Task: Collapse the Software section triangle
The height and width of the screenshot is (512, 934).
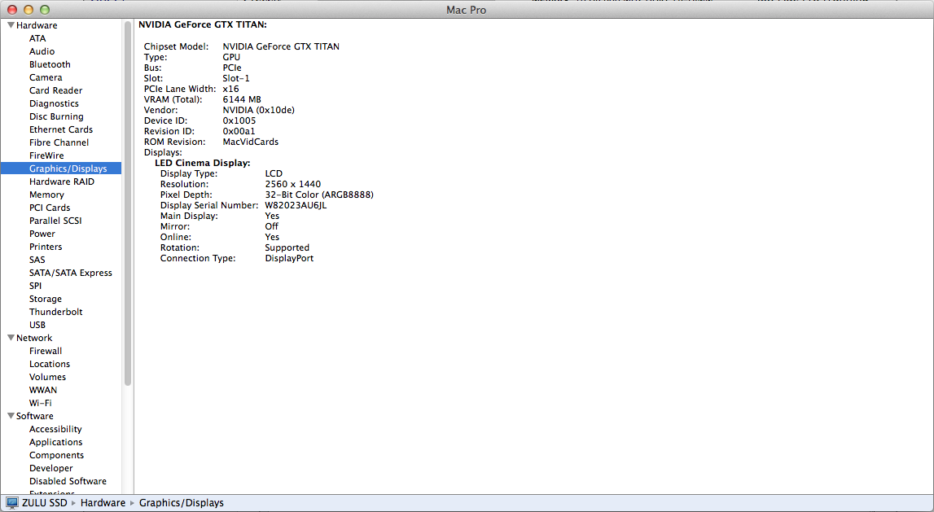Action: [x=11, y=416]
